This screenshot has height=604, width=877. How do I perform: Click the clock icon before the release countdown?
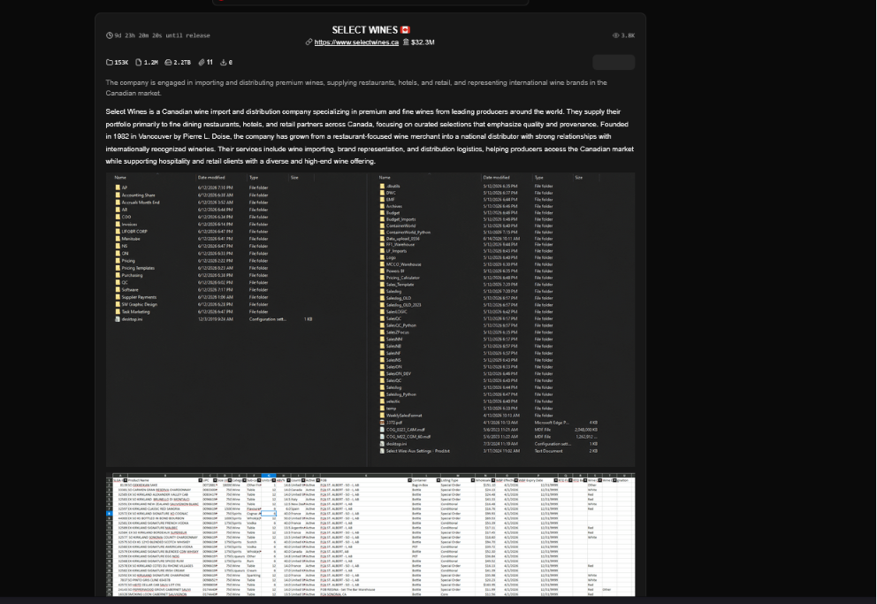click(110, 35)
